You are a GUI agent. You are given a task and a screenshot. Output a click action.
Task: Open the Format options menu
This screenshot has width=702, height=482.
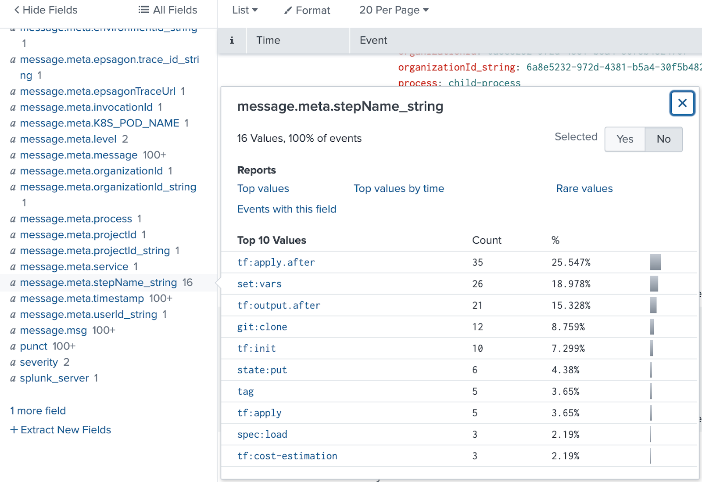tap(307, 10)
